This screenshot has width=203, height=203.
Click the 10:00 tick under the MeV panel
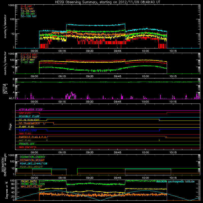tap(145, 76)
